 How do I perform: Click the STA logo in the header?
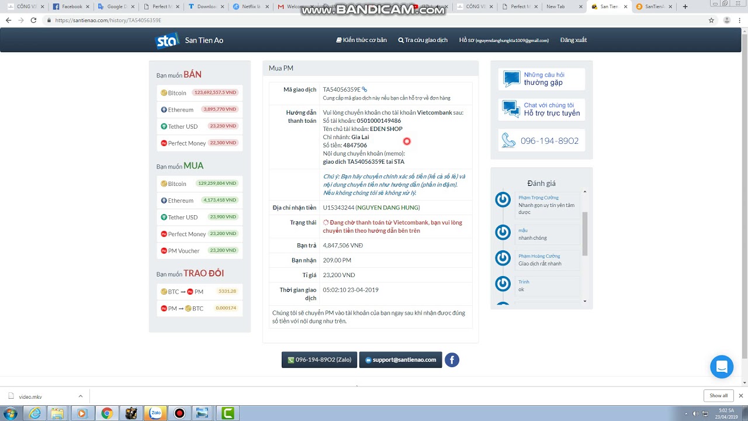(167, 40)
